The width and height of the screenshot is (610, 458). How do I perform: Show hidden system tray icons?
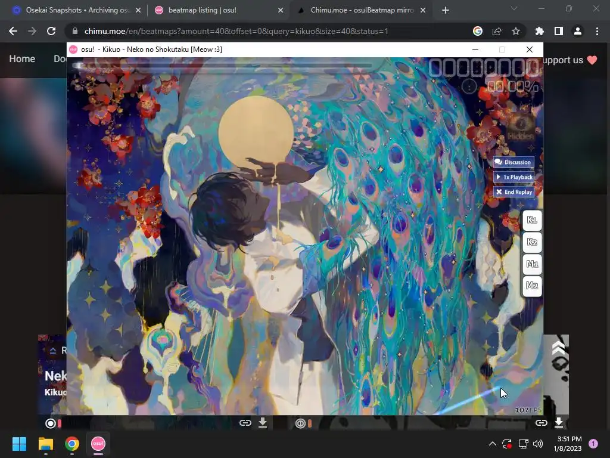pyautogui.click(x=493, y=444)
